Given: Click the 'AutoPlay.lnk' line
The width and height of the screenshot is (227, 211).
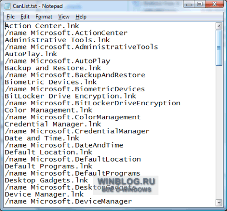Looking at the screenshot, I should [x=31, y=54].
